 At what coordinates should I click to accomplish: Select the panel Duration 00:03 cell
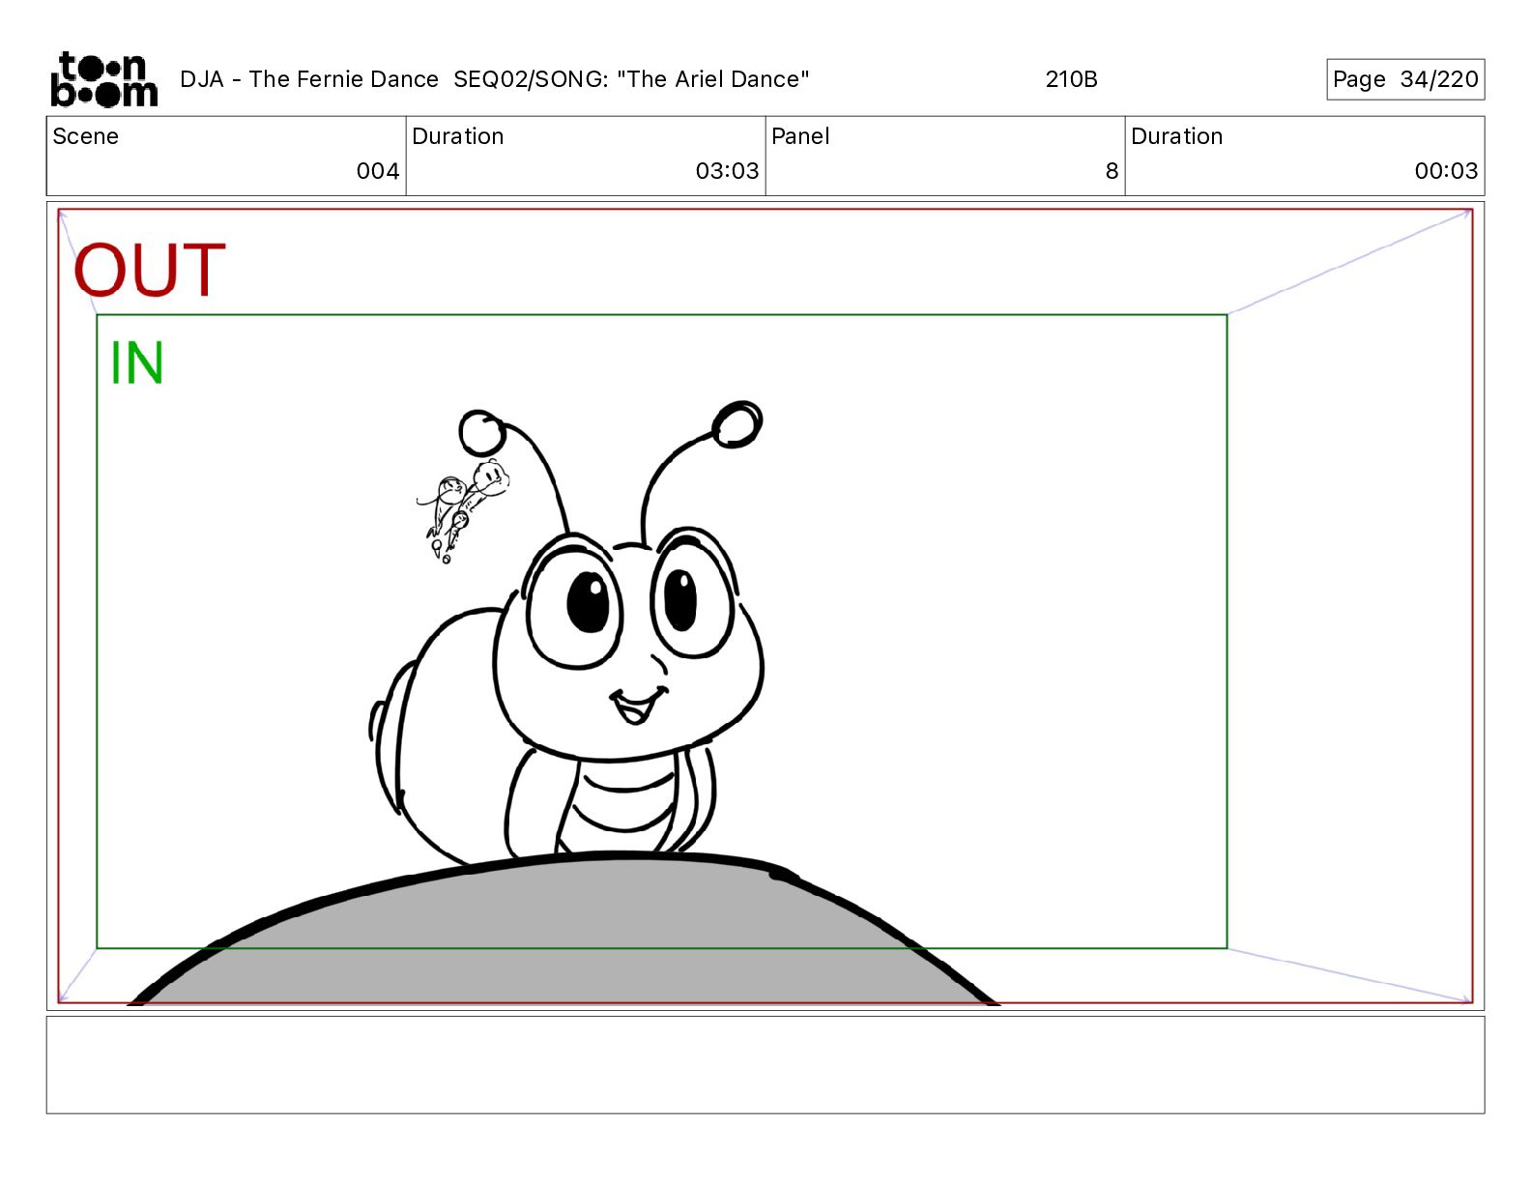1304,156
